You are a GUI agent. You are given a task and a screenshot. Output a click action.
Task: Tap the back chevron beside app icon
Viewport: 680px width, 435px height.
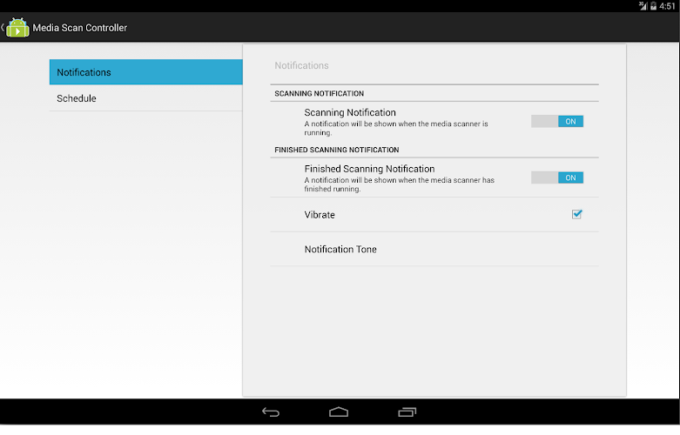3,28
